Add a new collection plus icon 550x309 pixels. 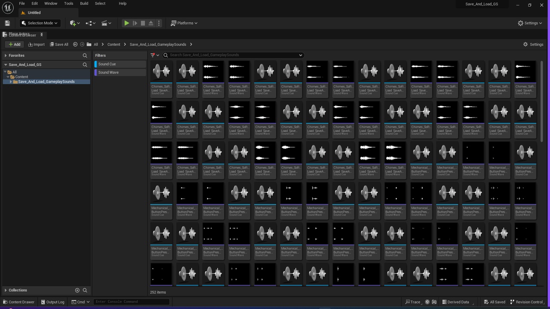click(x=77, y=290)
